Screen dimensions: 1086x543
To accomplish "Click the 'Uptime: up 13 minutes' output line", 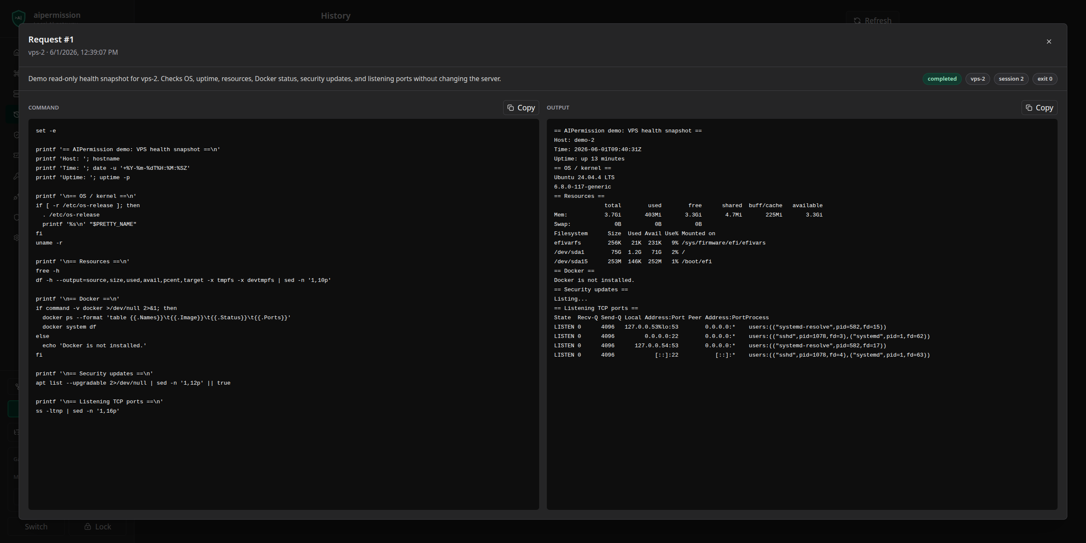I will (589, 159).
